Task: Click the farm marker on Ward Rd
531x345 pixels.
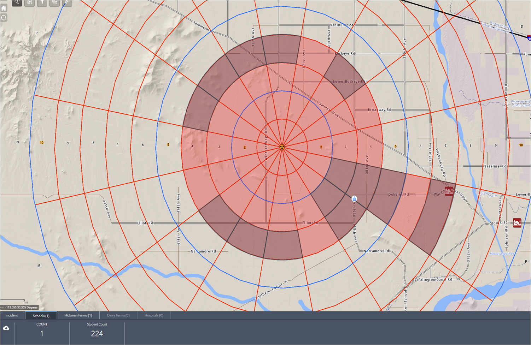Action: click(x=449, y=192)
